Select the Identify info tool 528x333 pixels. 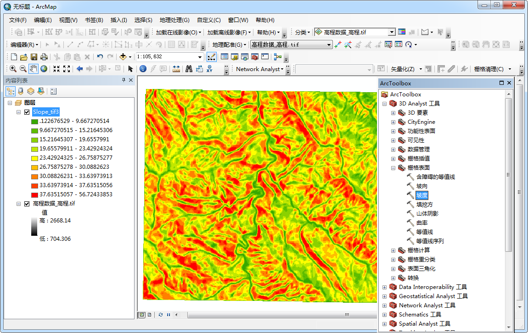[x=143, y=69]
